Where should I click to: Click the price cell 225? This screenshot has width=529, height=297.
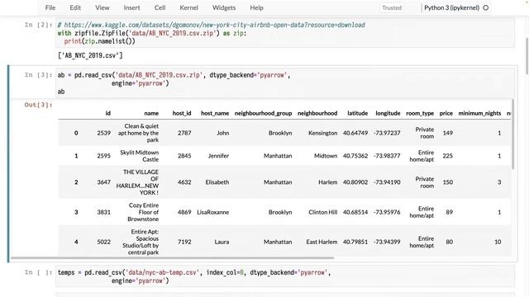448,156
